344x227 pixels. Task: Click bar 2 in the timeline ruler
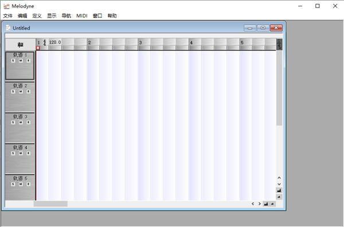pos(89,43)
